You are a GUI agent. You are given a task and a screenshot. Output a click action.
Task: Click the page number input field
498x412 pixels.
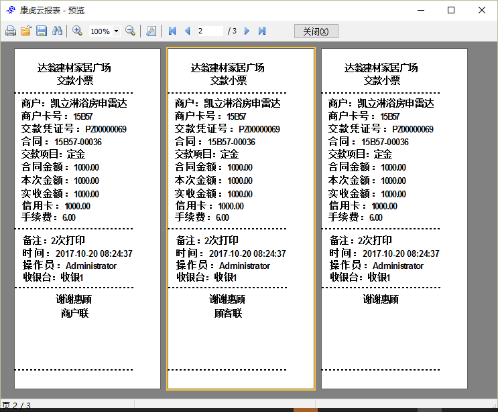click(x=209, y=31)
